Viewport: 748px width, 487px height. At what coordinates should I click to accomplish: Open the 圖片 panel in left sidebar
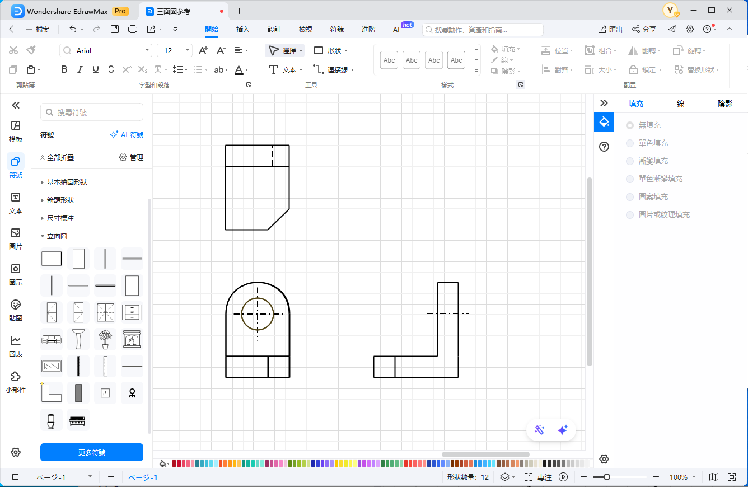16,239
